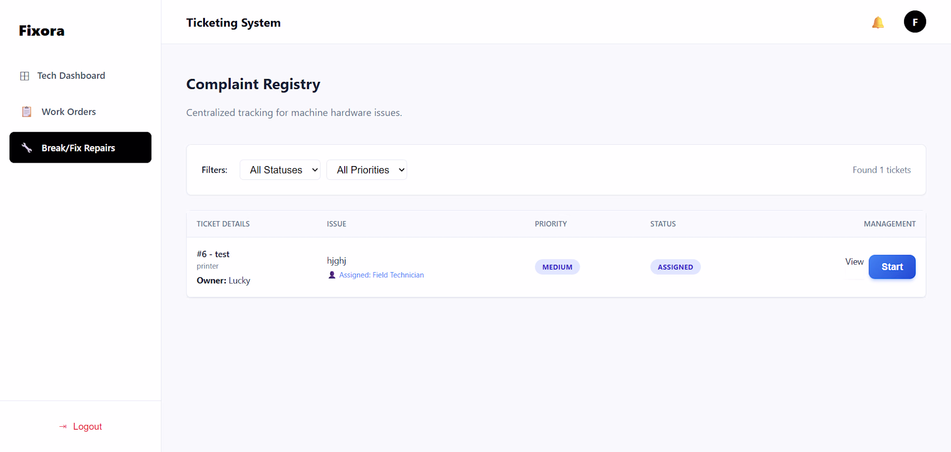
Task: Click the notification bell icon
Action: point(878,22)
